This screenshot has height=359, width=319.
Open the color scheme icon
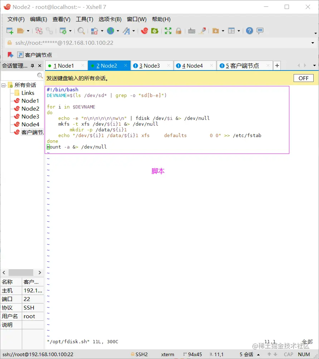pos(94,31)
